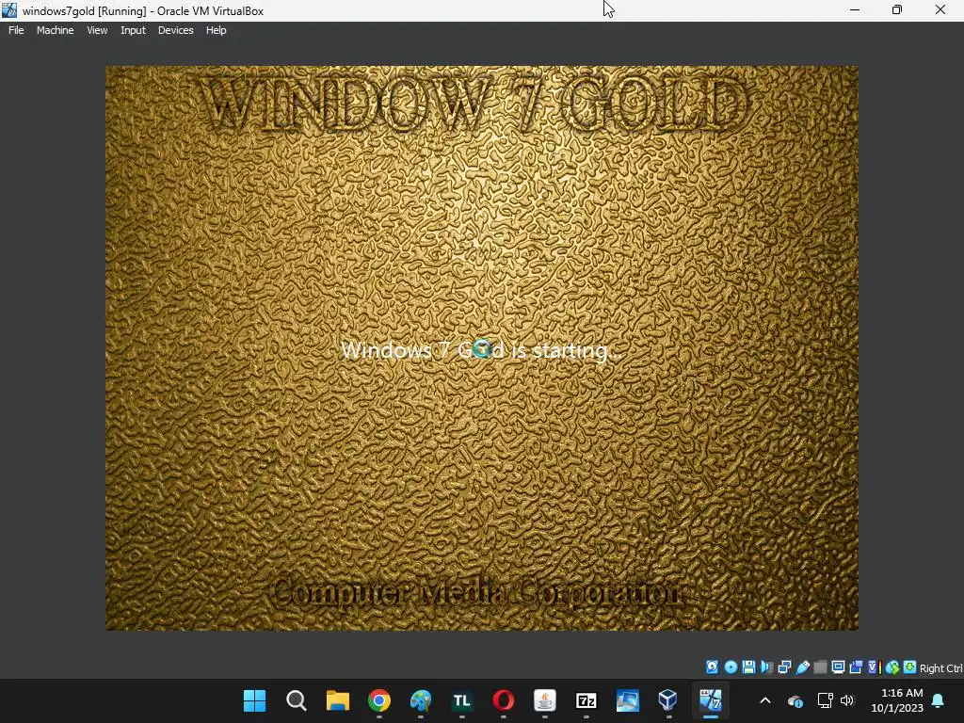Expand the hidden system tray icons

pyautogui.click(x=765, y=700)
